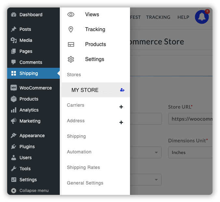Go to Users in WordPress sidebar
220x202 pixels.
tap(26, 158)
